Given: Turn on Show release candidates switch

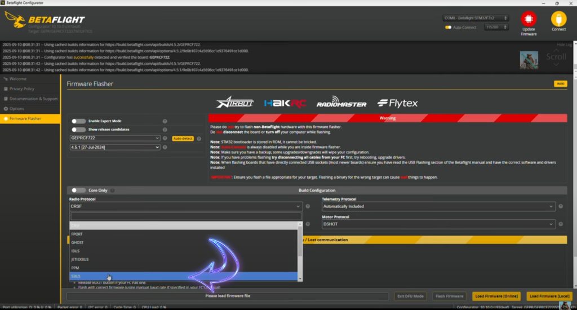Looking at the screenshot, I should 79,130.
